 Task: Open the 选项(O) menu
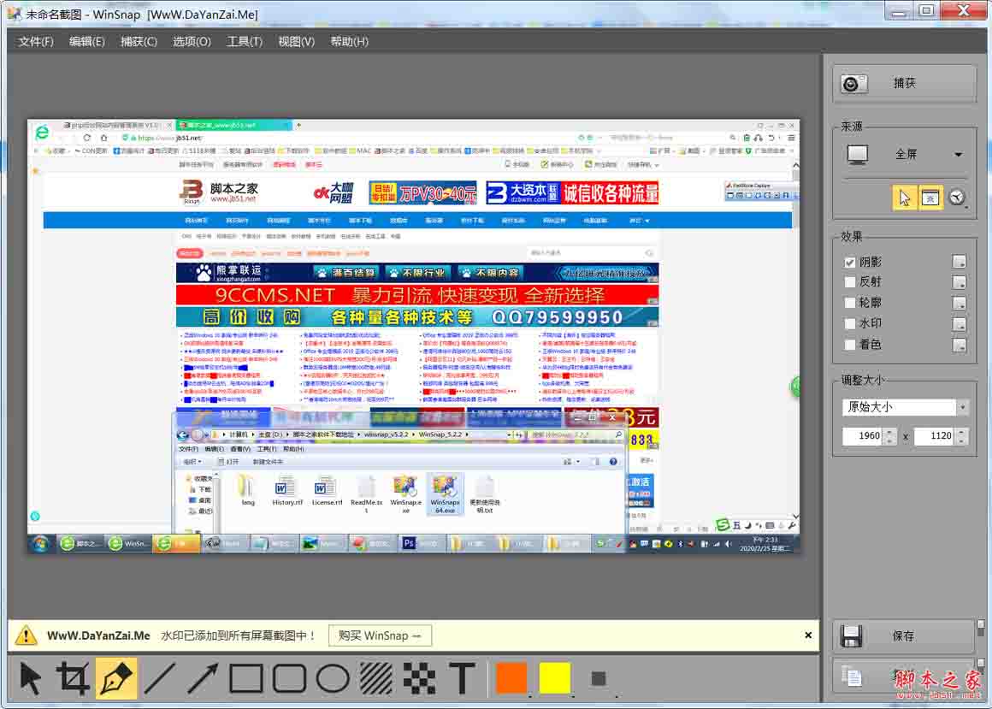click(192, 42)
